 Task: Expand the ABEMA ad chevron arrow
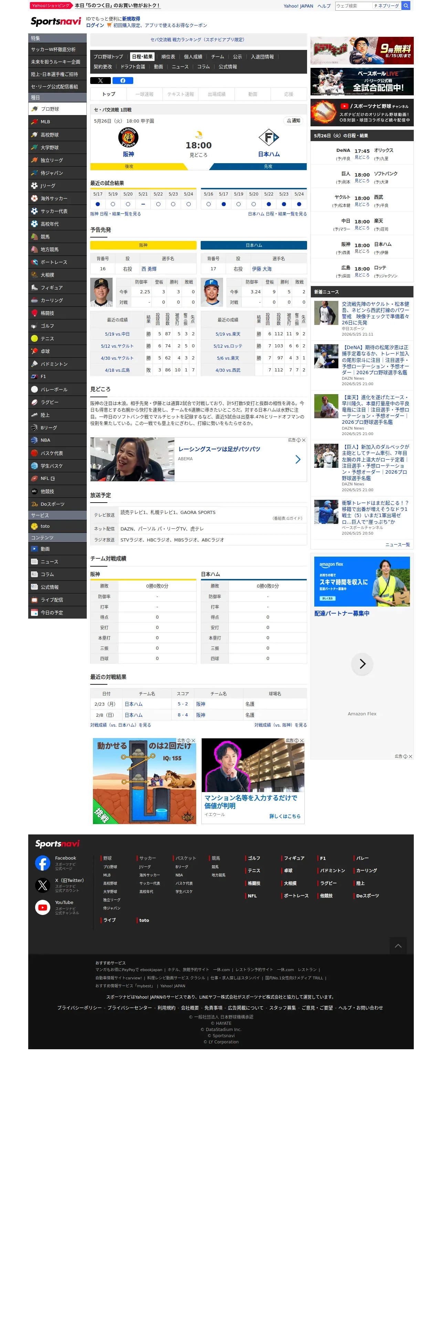[298, 459]
